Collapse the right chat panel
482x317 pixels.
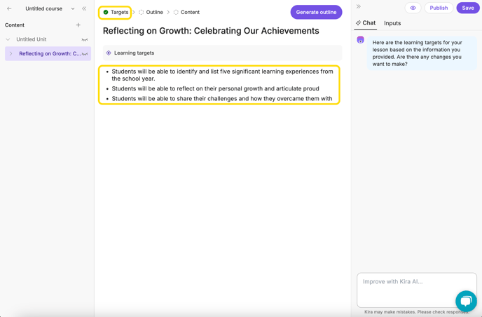point(359,6)
